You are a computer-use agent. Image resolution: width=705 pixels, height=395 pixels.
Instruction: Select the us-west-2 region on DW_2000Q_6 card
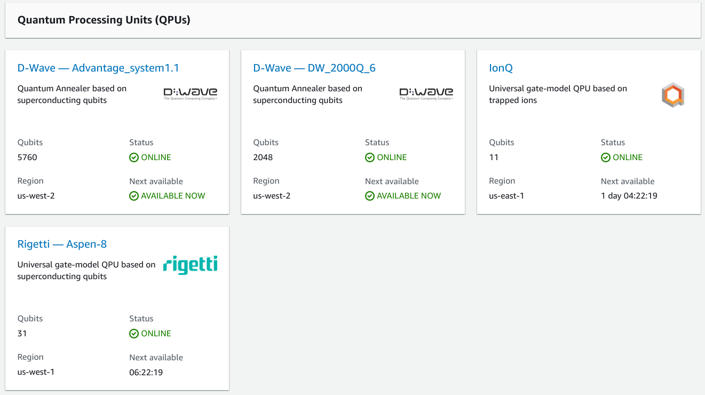click(272, 196)
